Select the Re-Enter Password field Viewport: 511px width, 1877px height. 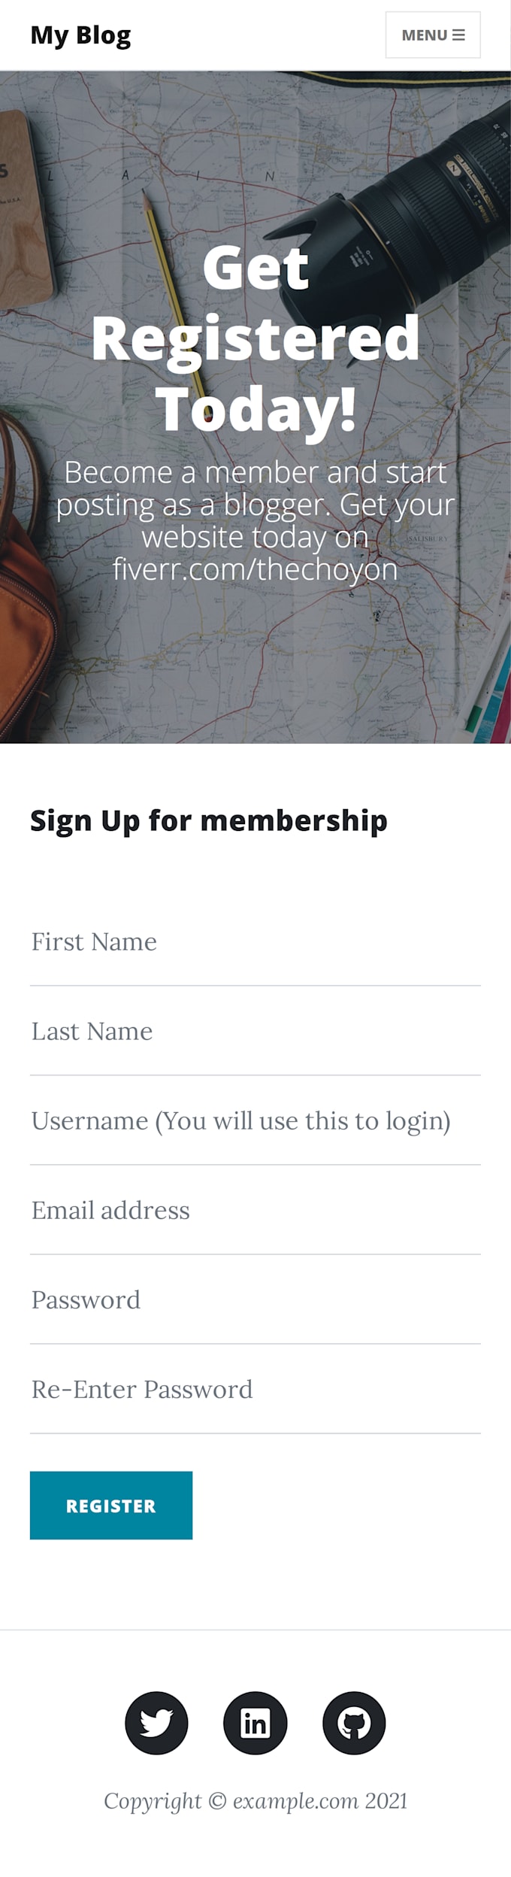point(255,1390)
